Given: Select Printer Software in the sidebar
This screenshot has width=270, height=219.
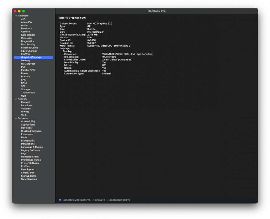Looking at the screenshot, I should tap(30, 163).
